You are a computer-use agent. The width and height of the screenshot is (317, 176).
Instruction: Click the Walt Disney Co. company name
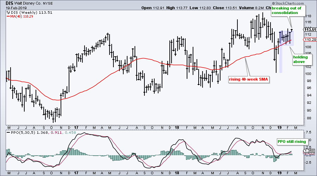27,4
